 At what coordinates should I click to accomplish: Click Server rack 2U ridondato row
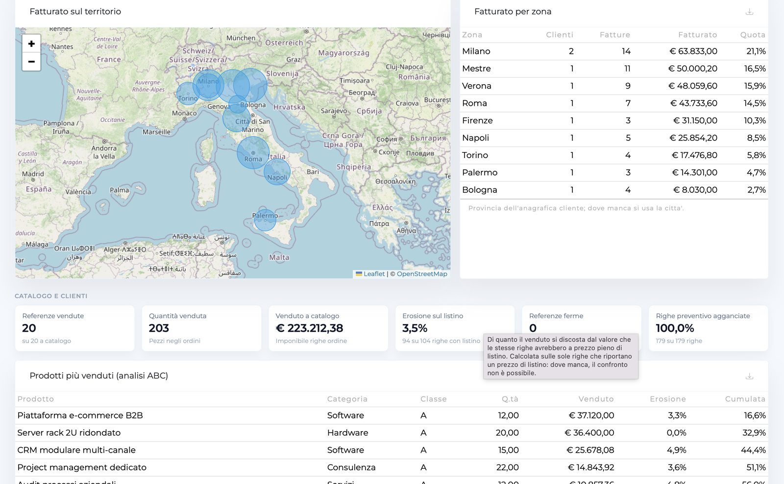(392, 433)
